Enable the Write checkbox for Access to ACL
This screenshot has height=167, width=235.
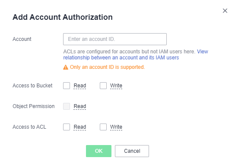click(x=103, y=127)
